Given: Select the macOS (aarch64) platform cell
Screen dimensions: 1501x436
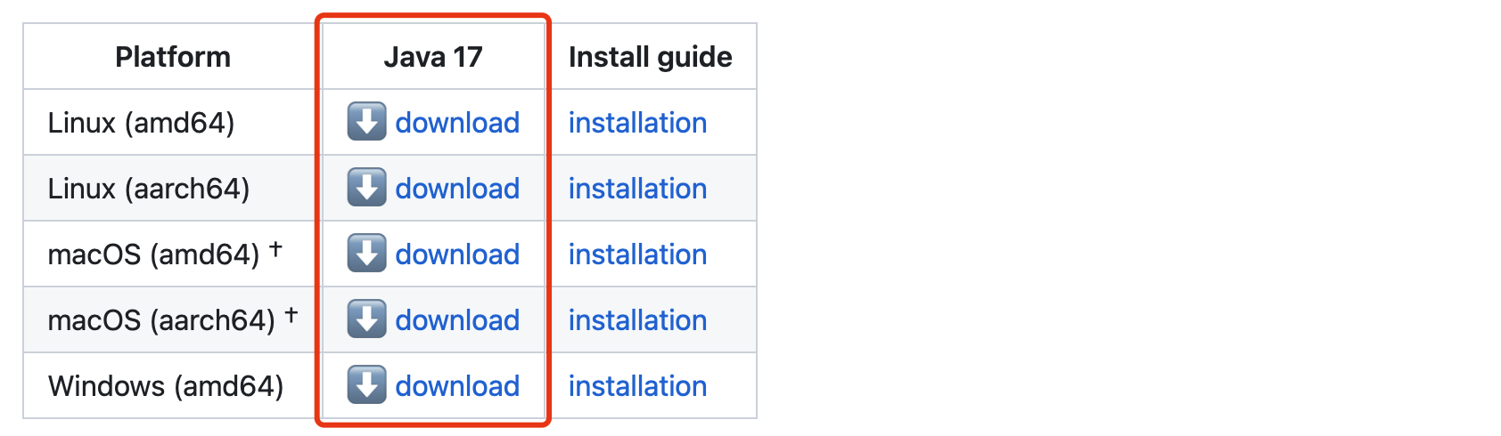Looking at the screenshot, I should tap(161, 320).
